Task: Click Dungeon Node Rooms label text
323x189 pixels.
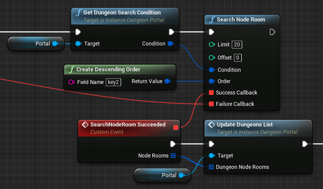Action: coord(242,167)
